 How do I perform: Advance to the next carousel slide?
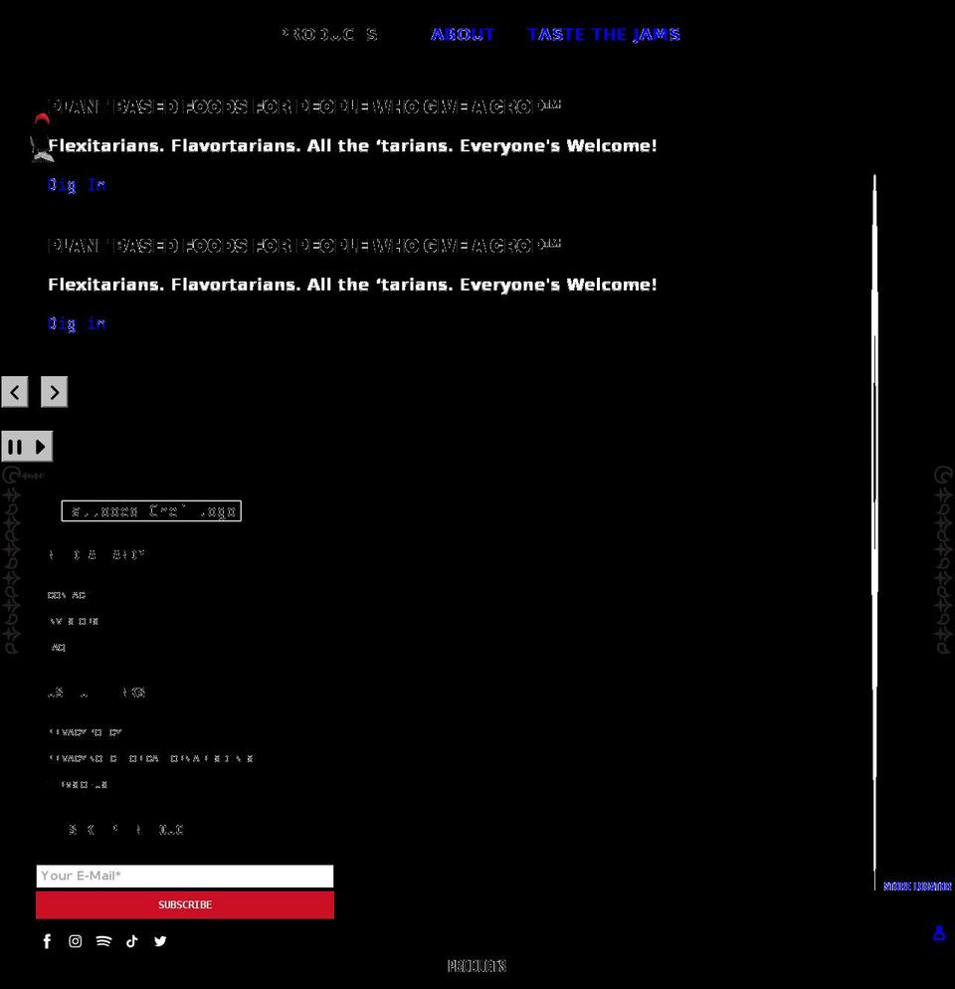tap(54, 392)
